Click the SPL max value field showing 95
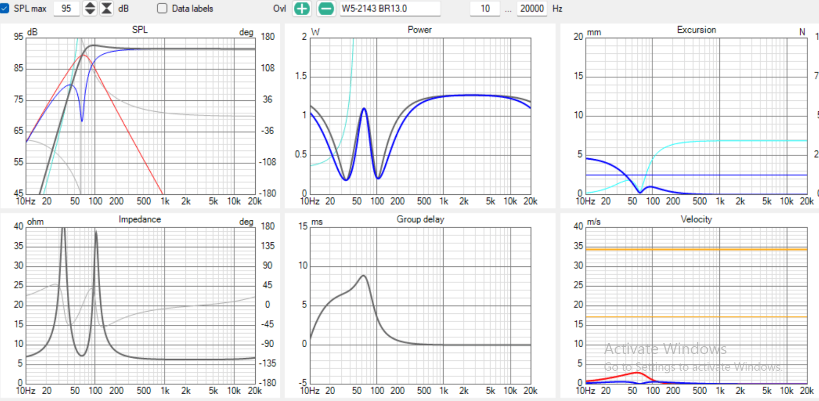The image size is (819, 401). (x=66, y=8)
